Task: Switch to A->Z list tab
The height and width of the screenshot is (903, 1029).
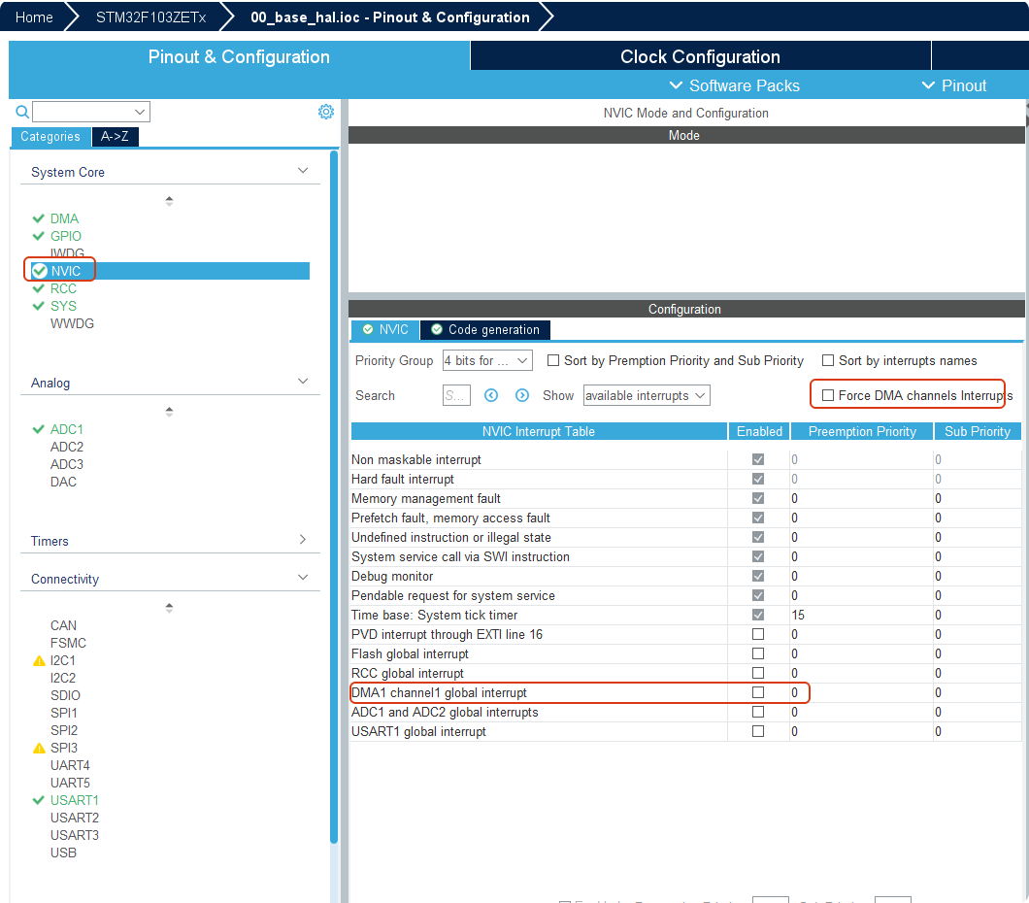Action: tap(115, 137)
